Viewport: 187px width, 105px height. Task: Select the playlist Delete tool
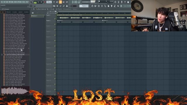[x=41, y=9]
